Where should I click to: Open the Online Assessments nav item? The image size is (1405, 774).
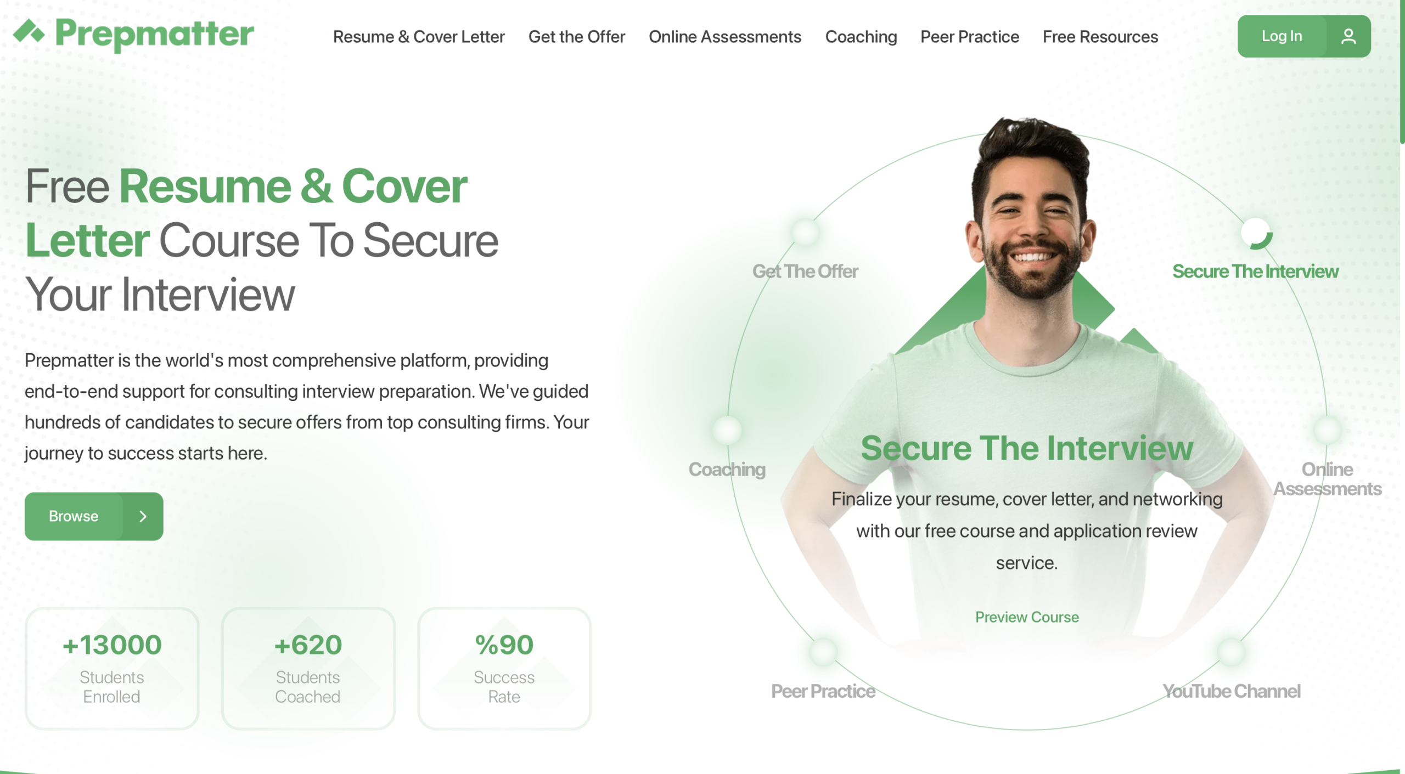pyautogui.click(x=724, y=37)
